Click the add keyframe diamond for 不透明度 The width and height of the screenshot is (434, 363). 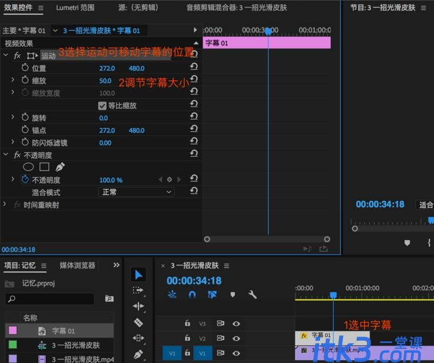pos(169,180)
